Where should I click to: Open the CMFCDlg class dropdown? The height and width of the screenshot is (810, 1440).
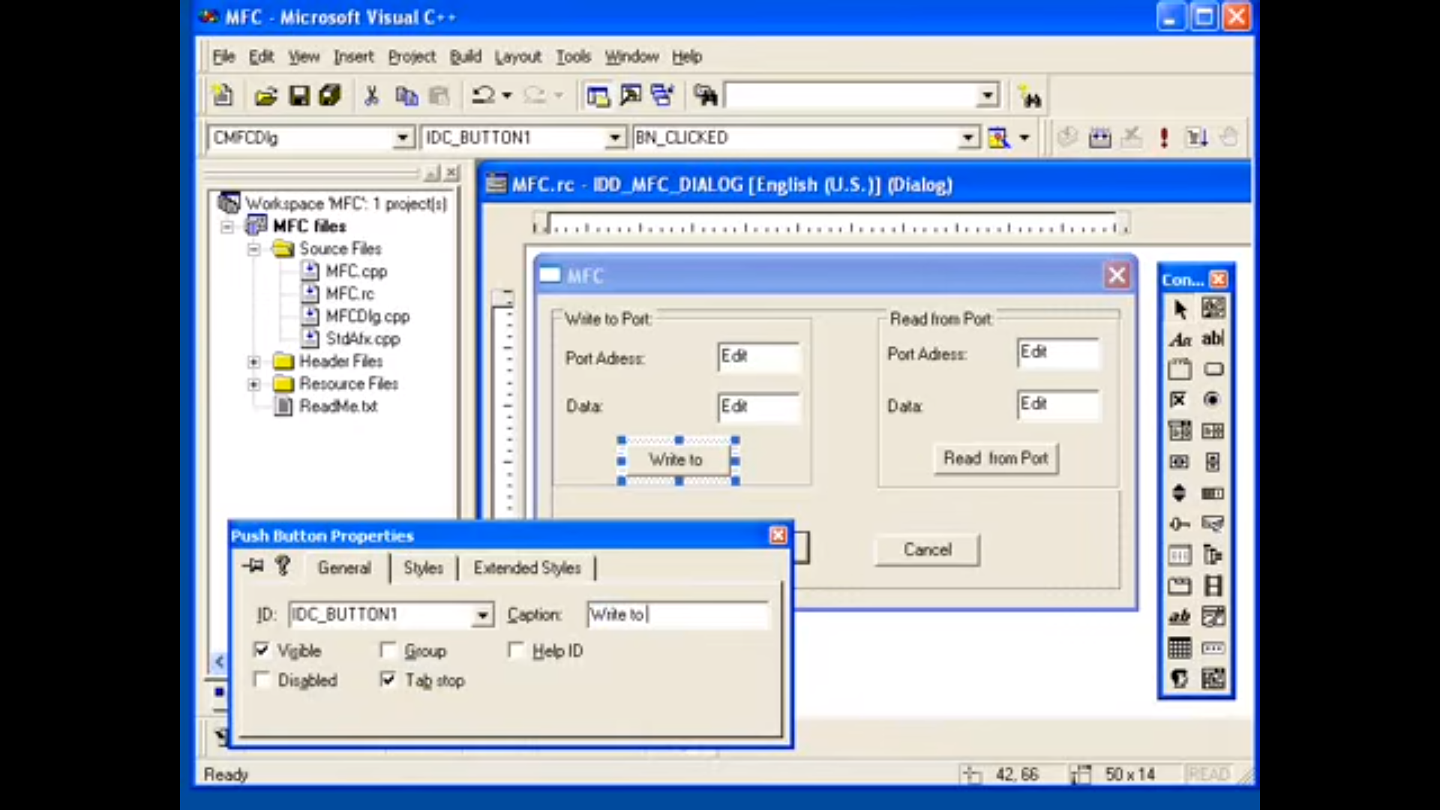[x=403, y=138]
